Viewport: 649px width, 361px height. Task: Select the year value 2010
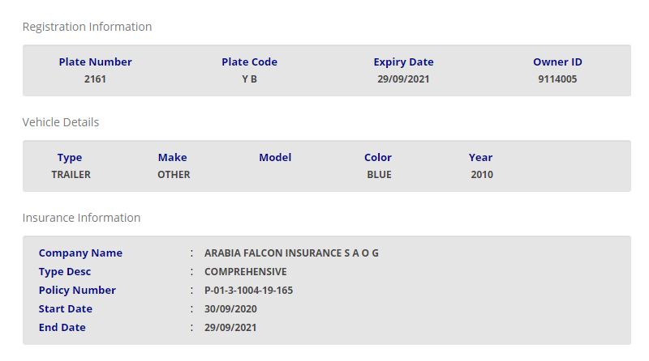[x=481, y=175]
